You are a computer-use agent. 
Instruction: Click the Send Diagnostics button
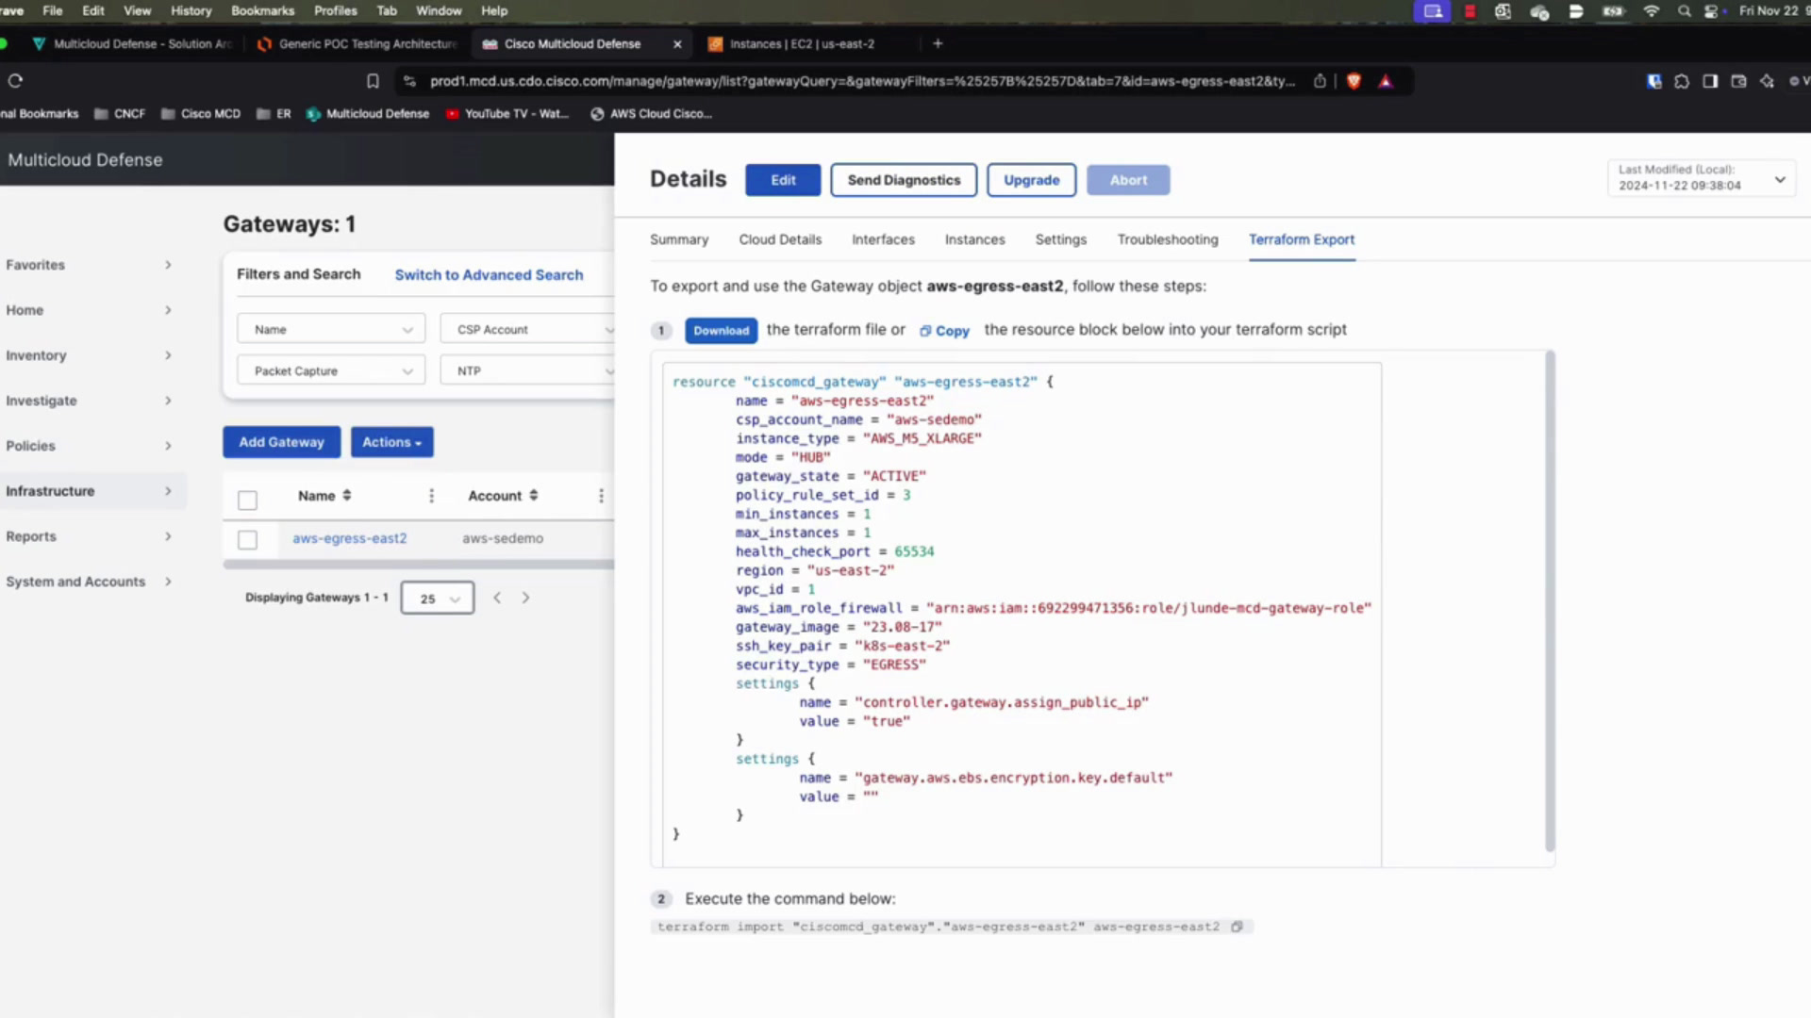click(904, 180)
